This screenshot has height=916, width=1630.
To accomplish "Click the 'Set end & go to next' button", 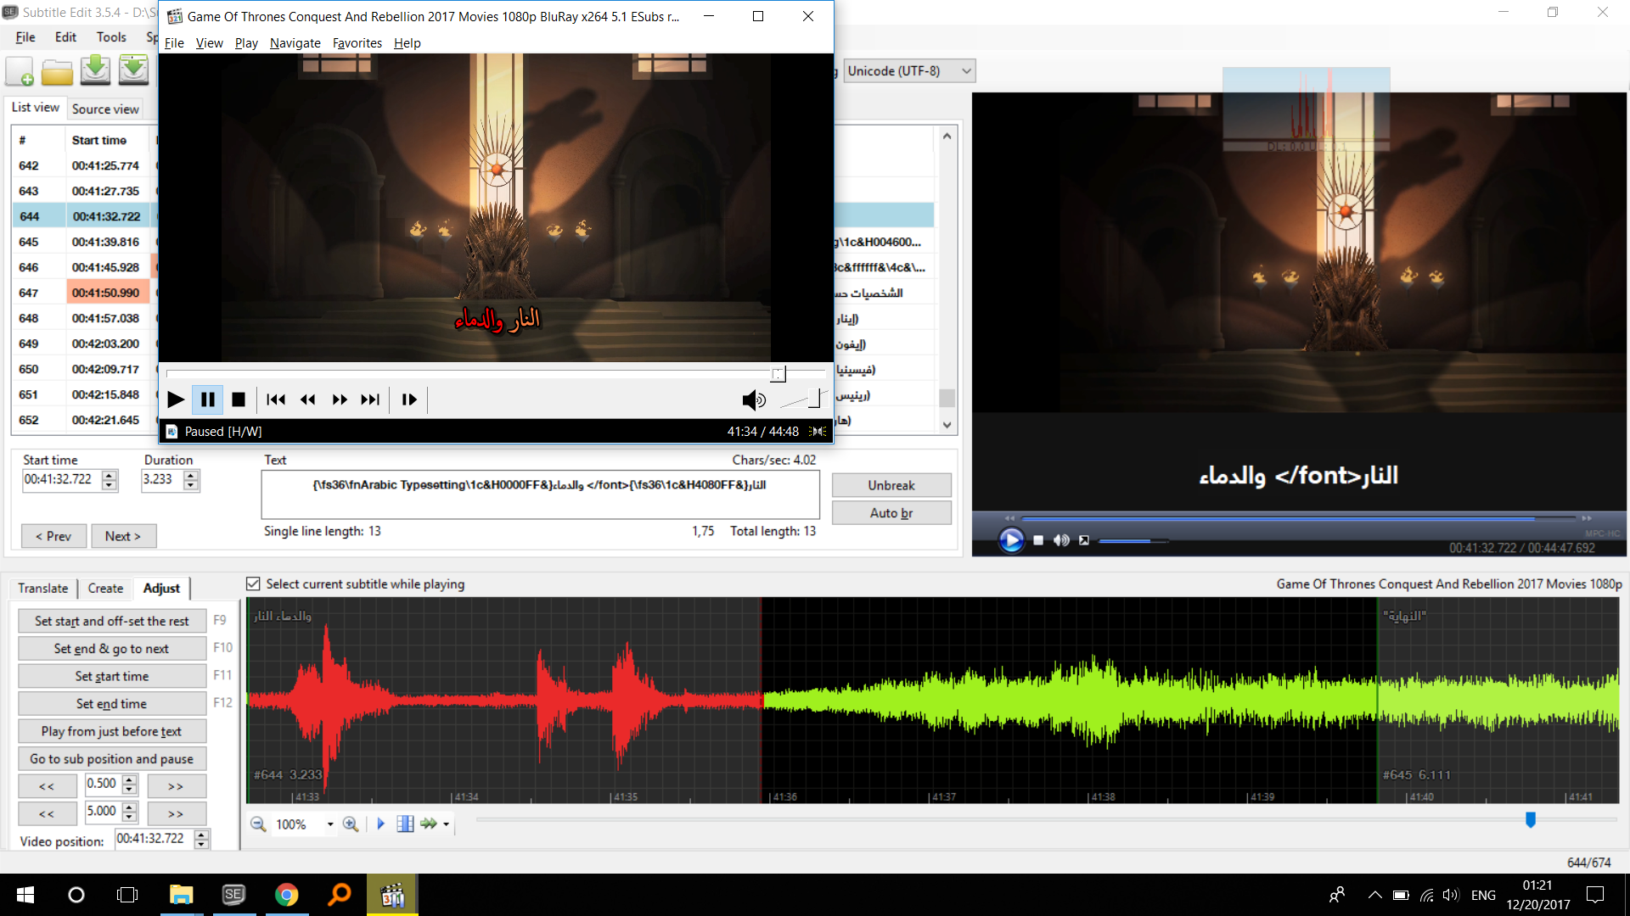I will [111, 648].
